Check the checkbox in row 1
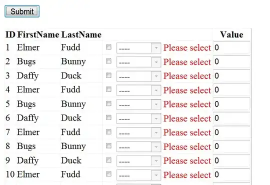The image size is (270, 185). (108, 47)
